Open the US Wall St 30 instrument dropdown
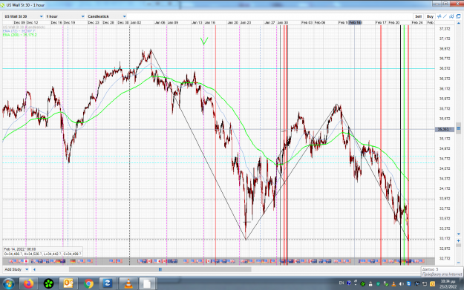This screenshot has width=464, height=290. [24, 16]
